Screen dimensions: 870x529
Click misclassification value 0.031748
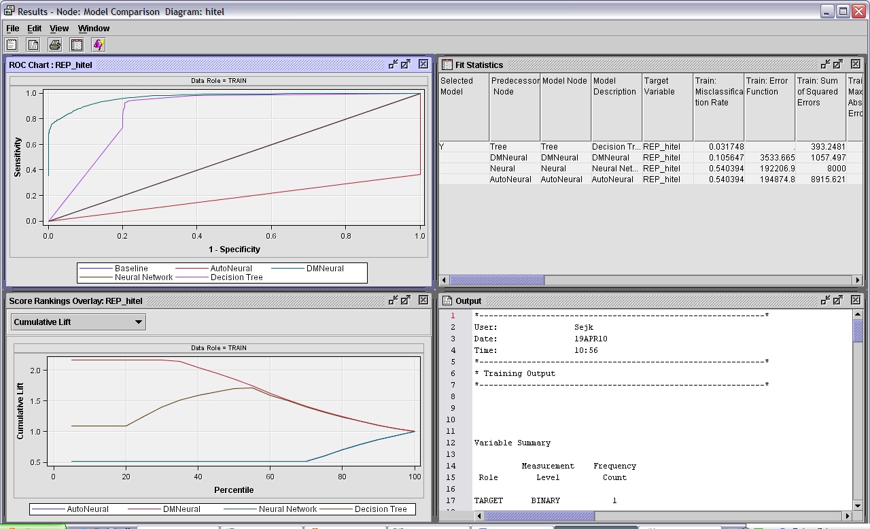(718, 147)
